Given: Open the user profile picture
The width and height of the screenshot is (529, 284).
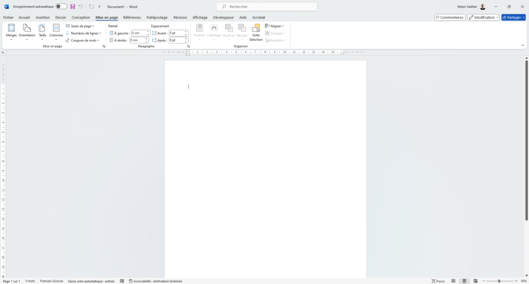Looking at the screenshot, I should click(x=483, y=7).
